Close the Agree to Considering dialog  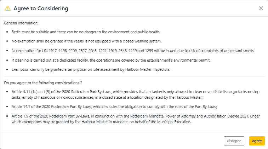pyautogui.click(x=261, y=8)
